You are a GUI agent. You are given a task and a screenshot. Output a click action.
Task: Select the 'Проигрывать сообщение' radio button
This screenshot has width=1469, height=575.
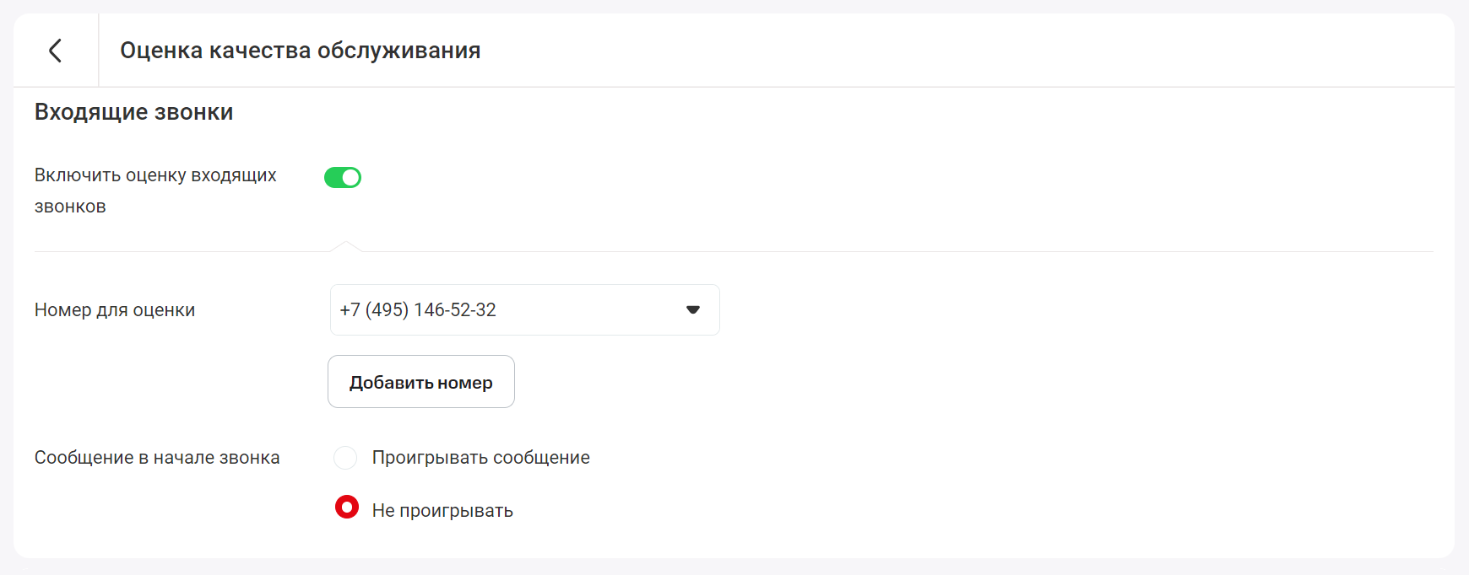coord(345,458)
